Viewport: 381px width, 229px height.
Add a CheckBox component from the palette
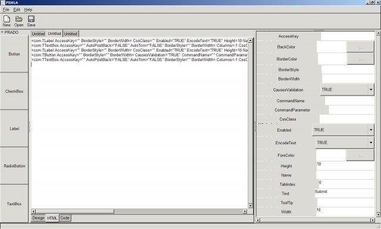pos(14,91)
